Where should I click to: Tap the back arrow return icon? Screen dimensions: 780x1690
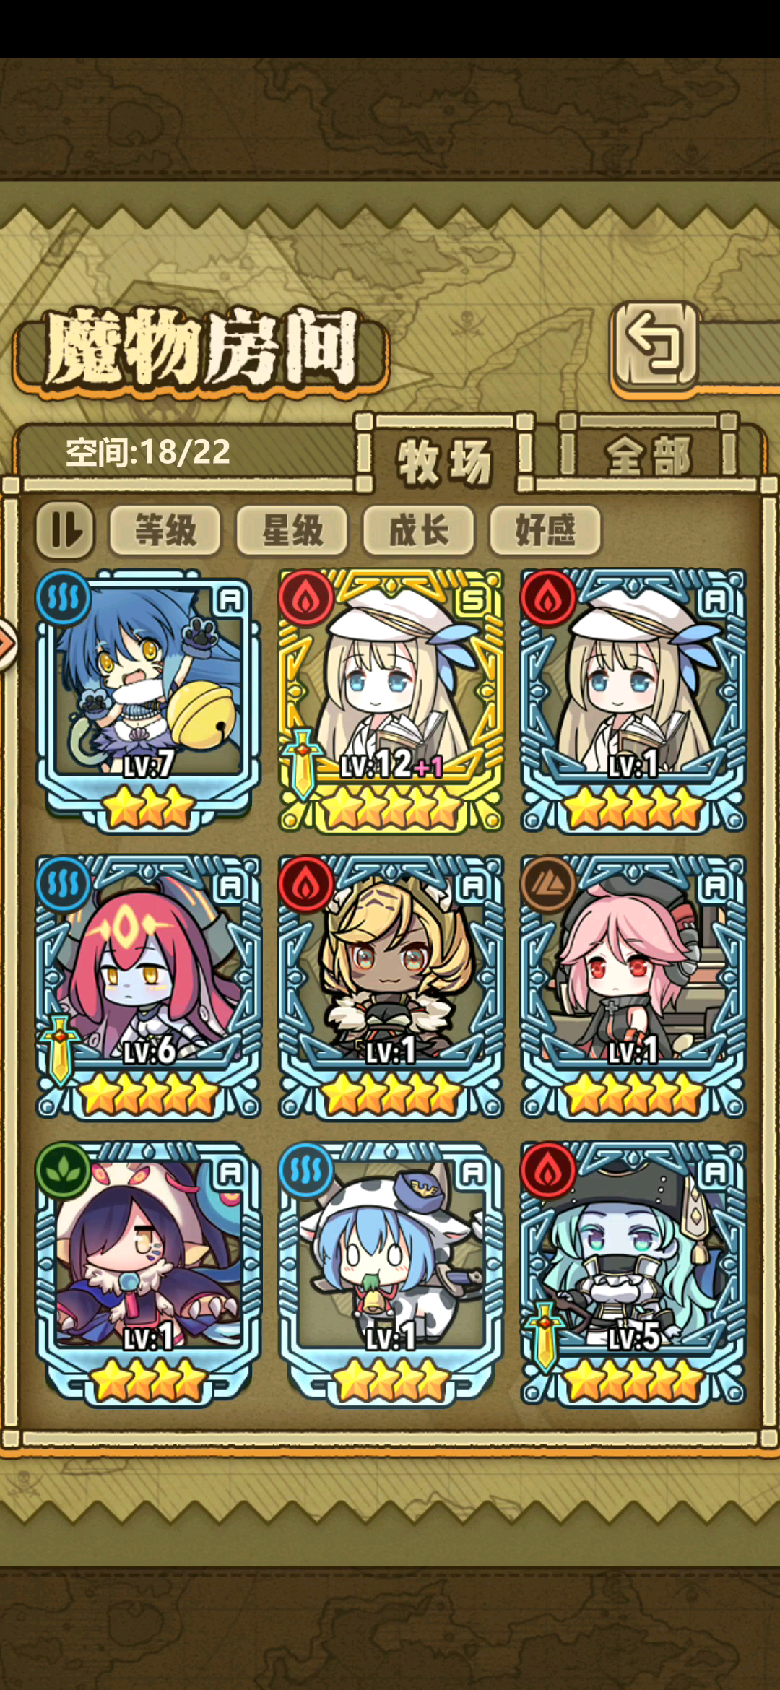pos(654,344)
